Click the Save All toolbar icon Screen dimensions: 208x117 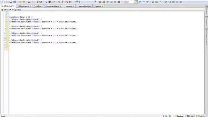14,2
